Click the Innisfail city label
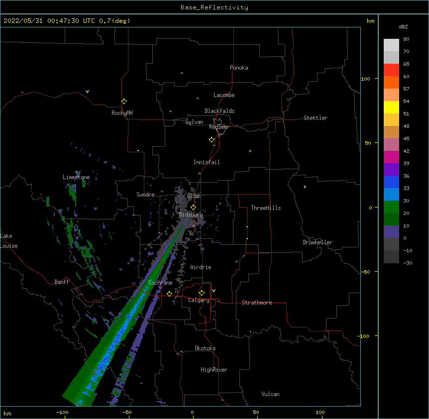Viewport: 429px width, 419px height. (207, 162)
